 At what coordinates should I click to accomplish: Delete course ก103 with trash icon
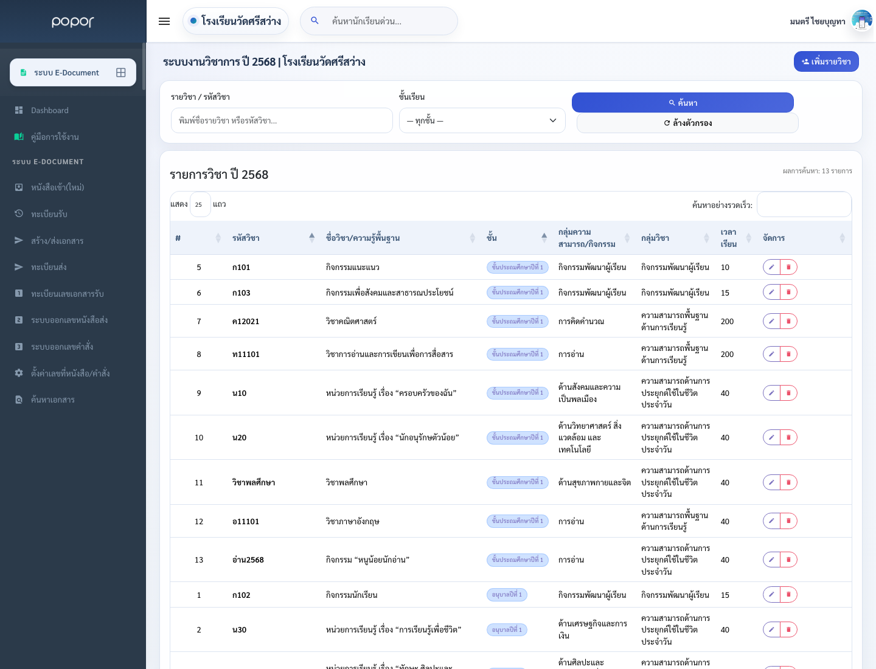[x=788, y=293]
